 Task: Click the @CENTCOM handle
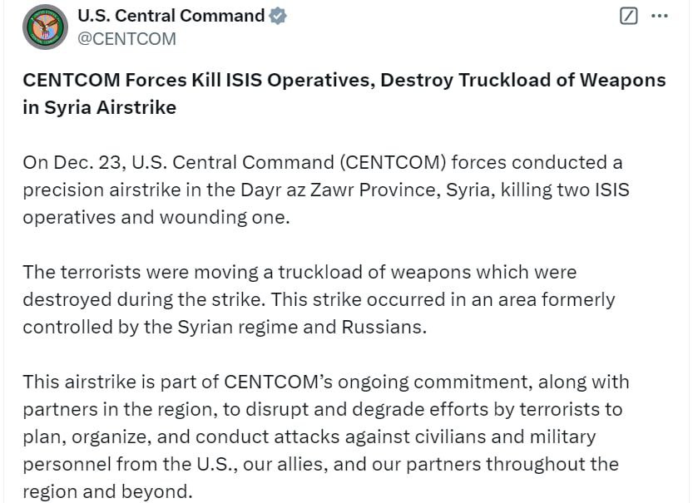coord(126,38)
